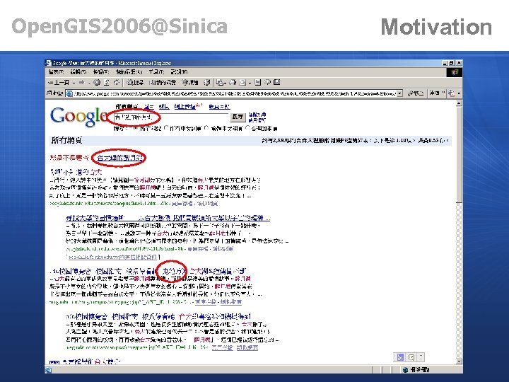This screenshot has width=509, height=382.
Task: Open cached page link of first result
Action: pyautogui.click(x=182, y=204)
